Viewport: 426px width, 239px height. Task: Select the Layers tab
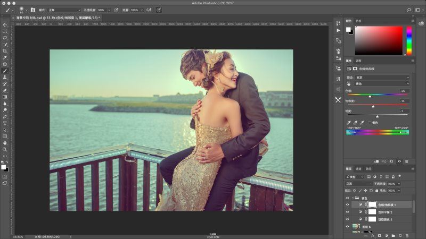click(349, 169)
